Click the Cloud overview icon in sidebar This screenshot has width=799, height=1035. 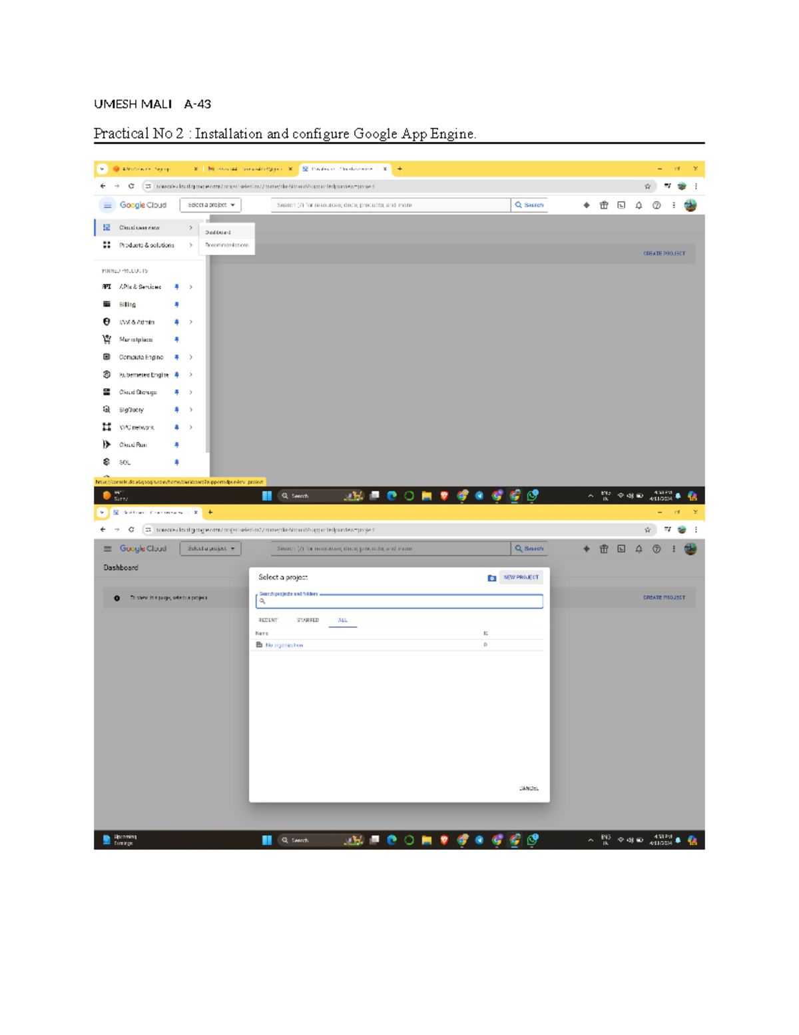(107, 228)
